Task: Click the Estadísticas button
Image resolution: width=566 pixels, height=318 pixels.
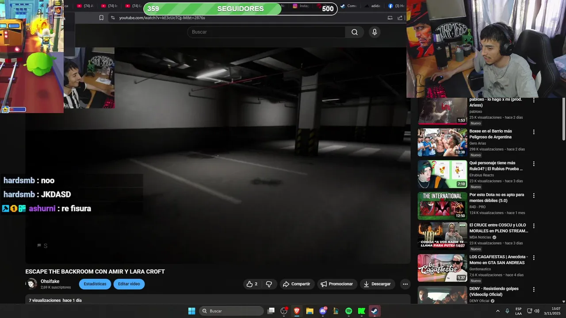Action: pos(95,284)
